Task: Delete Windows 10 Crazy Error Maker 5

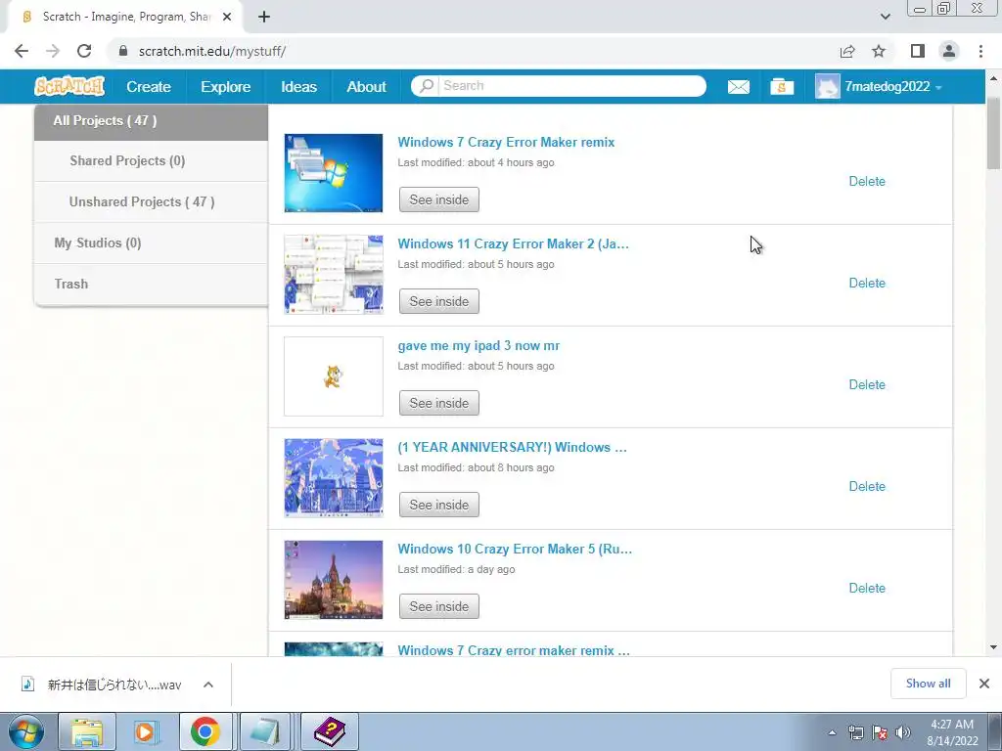Action: click(867, 588)
